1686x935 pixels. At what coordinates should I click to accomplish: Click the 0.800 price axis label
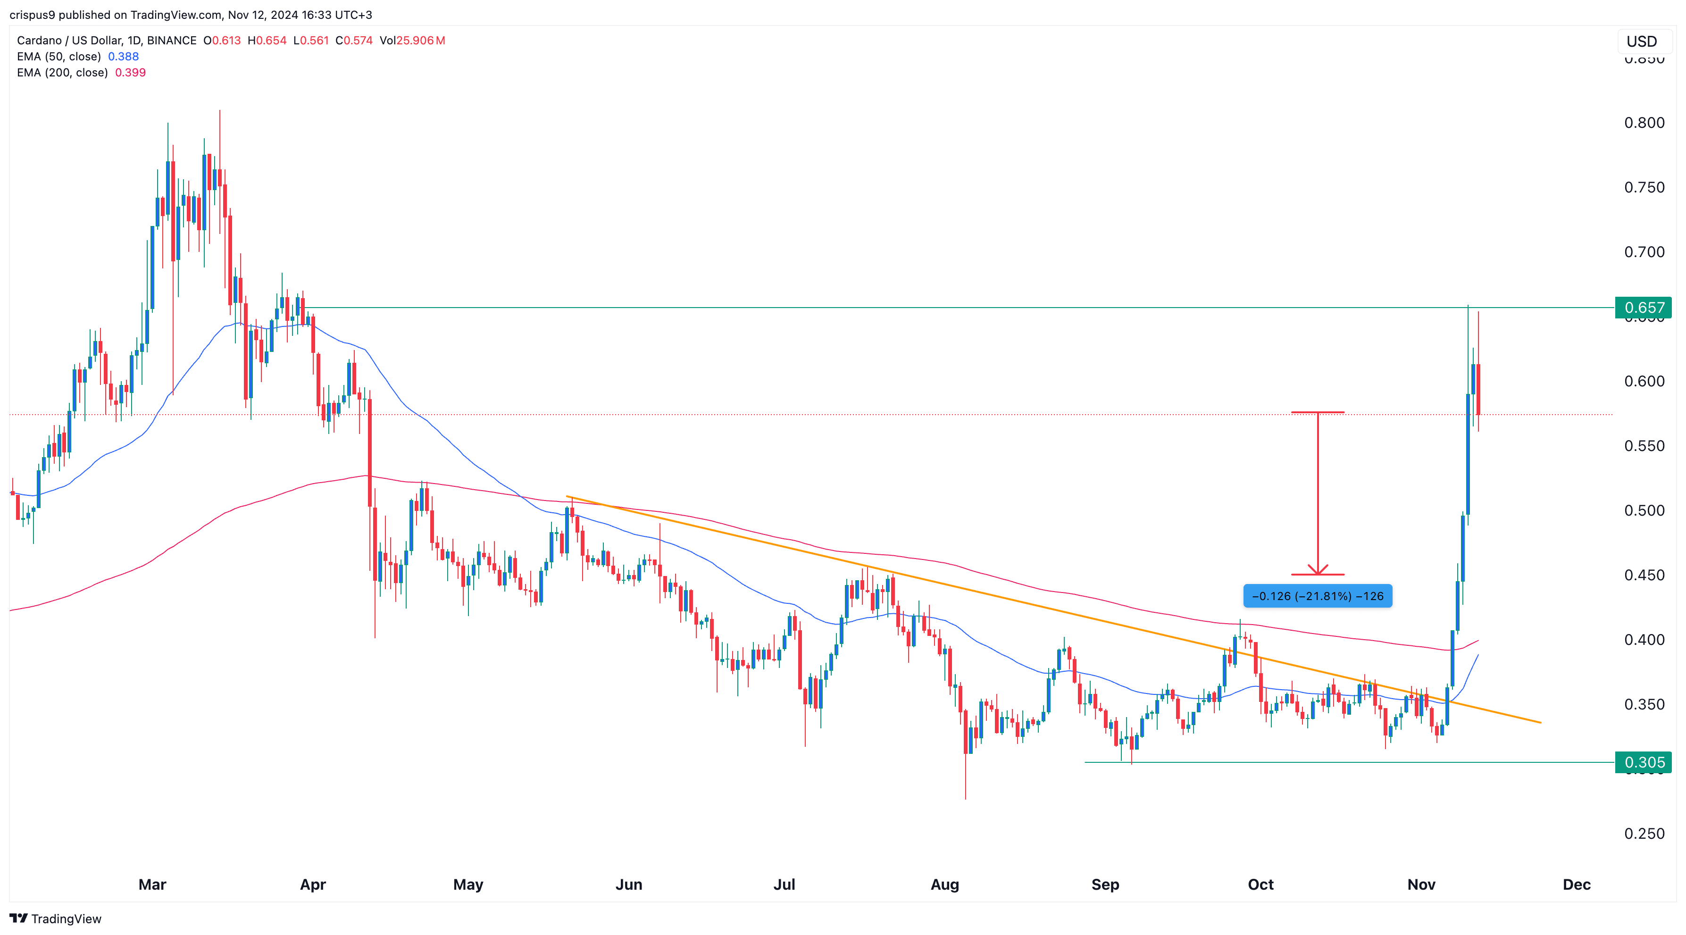click(1644, 123)
